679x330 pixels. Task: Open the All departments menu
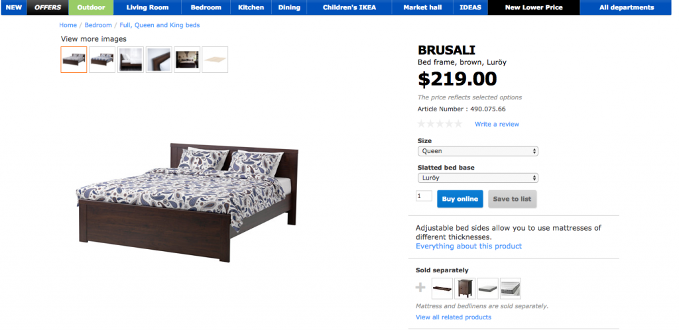[x=626, y=7]
